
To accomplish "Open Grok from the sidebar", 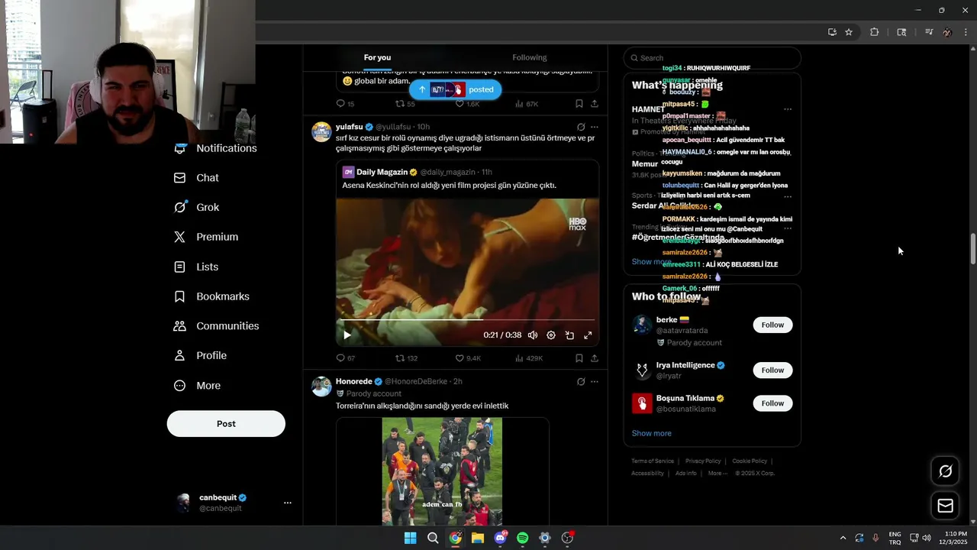I will pos(196,207).
